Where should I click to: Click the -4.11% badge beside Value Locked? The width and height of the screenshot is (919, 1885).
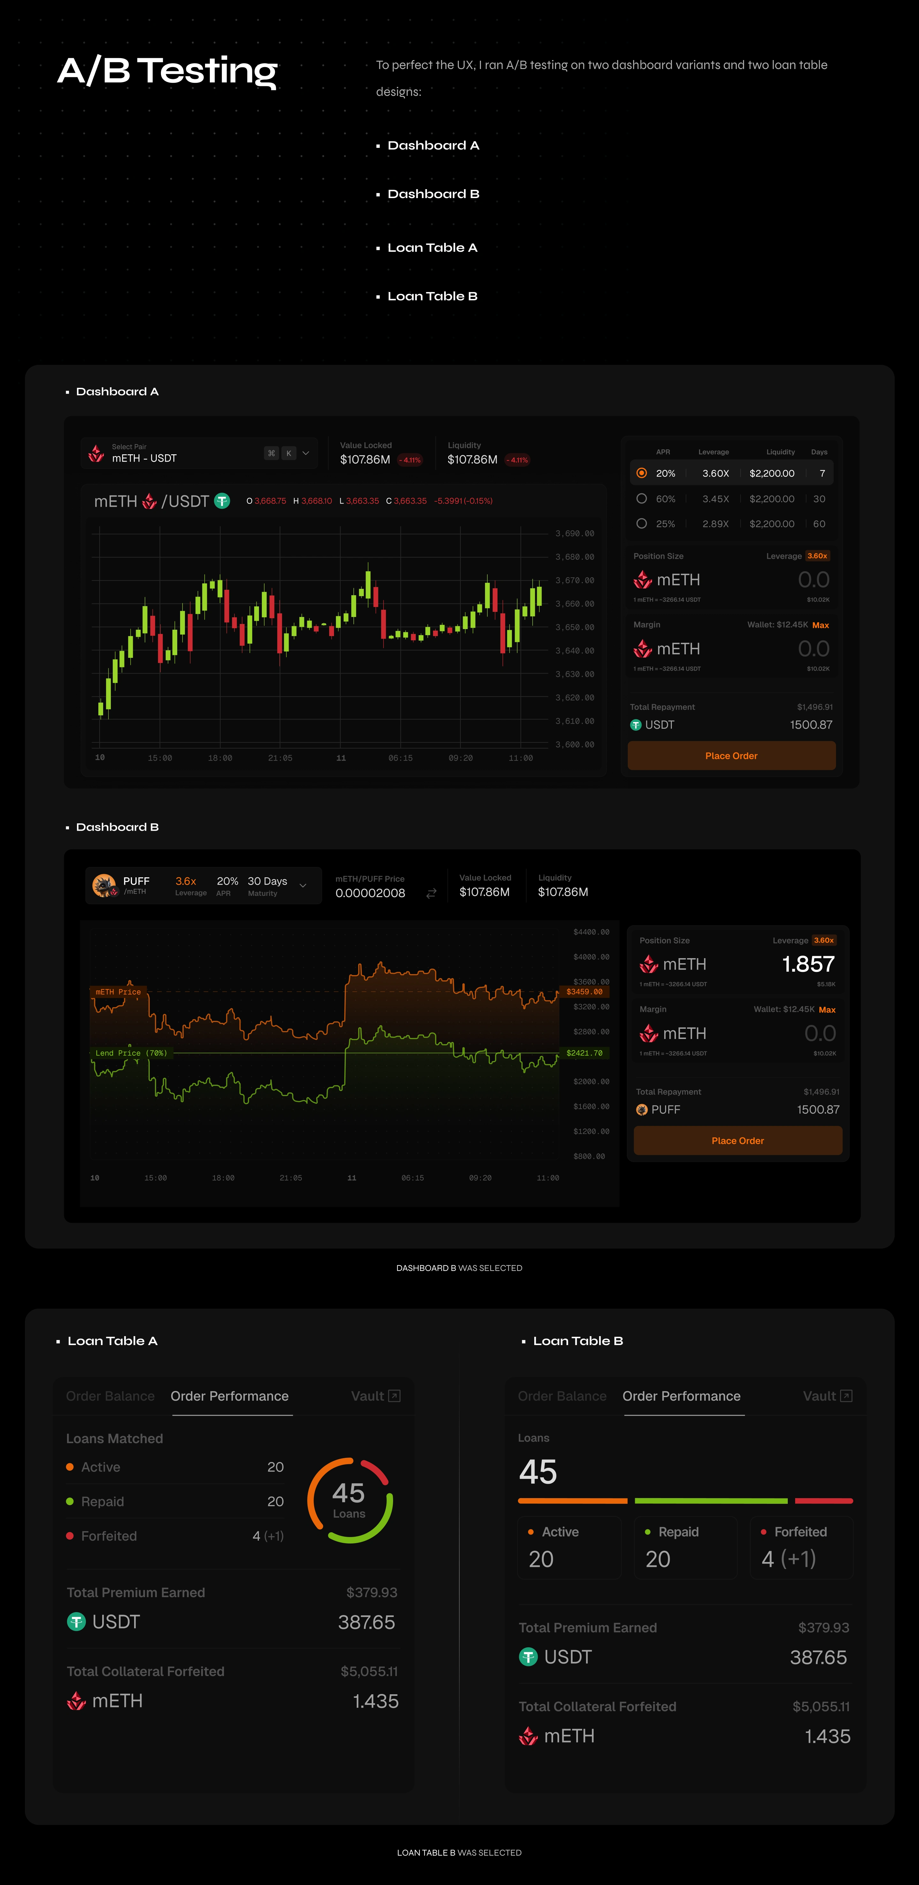[x=410, y=460]
